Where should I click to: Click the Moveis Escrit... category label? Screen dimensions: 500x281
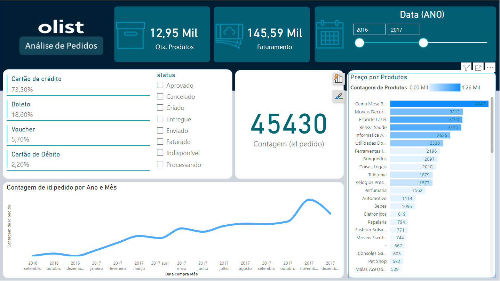pyautogui.click(x=371, y=238)
